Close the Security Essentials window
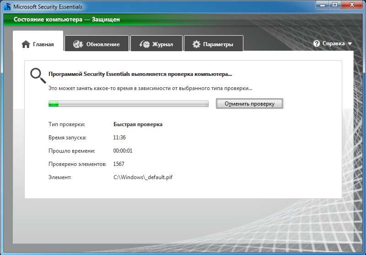The image size is (366, 255). pyautogui.click(x=352, y=5)
